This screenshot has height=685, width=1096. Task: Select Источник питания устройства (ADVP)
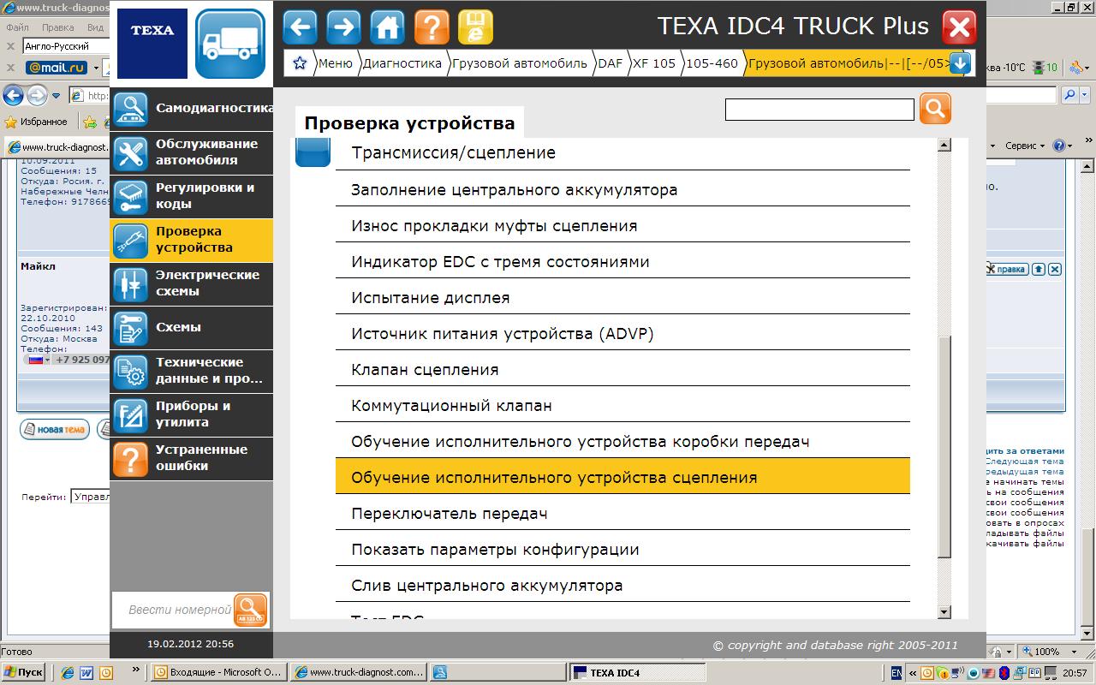622,333
